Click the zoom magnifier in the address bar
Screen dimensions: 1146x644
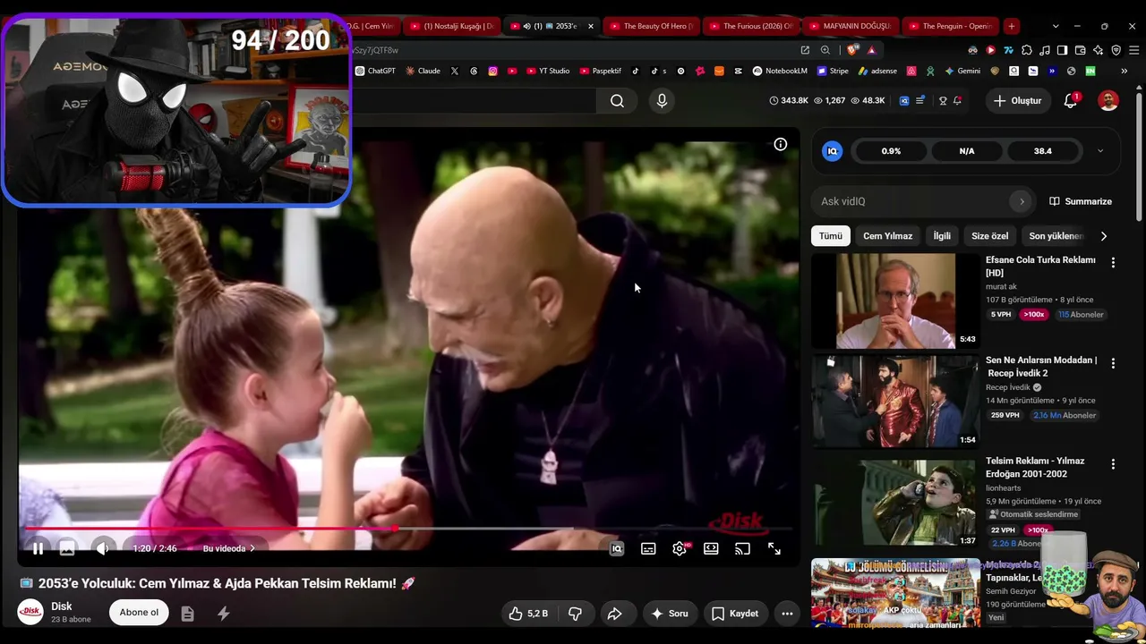tap(825, 50)
